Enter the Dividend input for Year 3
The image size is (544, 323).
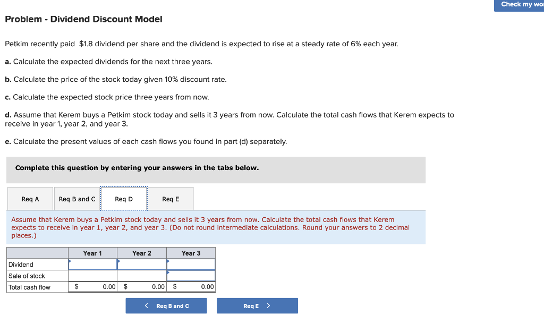tap(191, 264)
